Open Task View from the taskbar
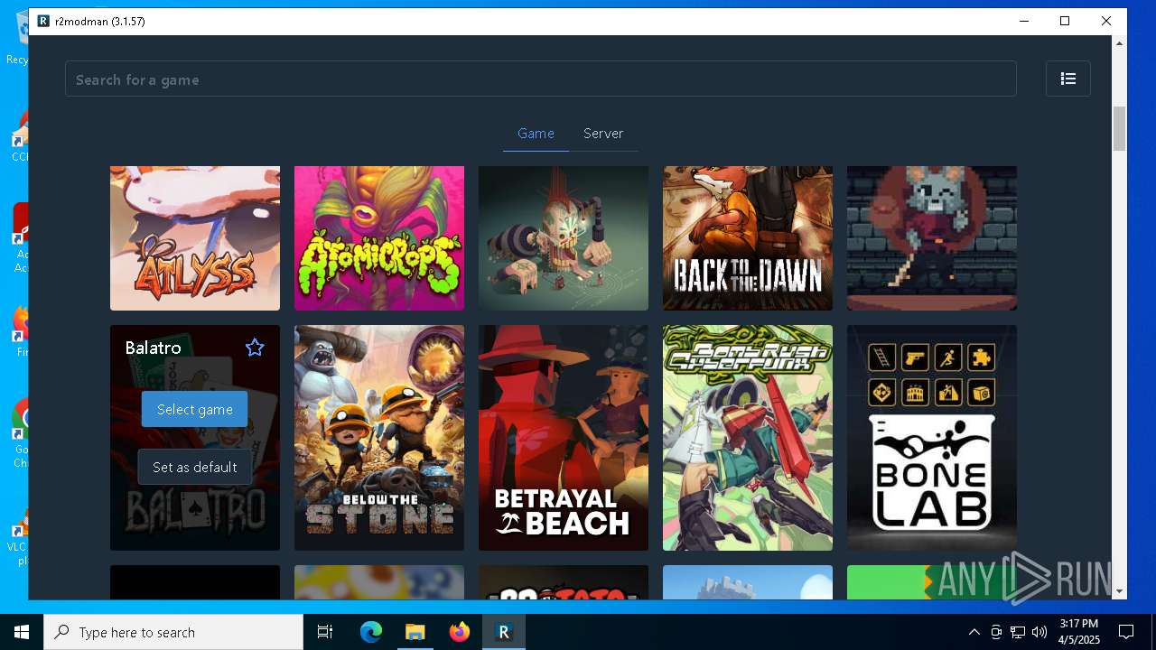 click(325, 632)
